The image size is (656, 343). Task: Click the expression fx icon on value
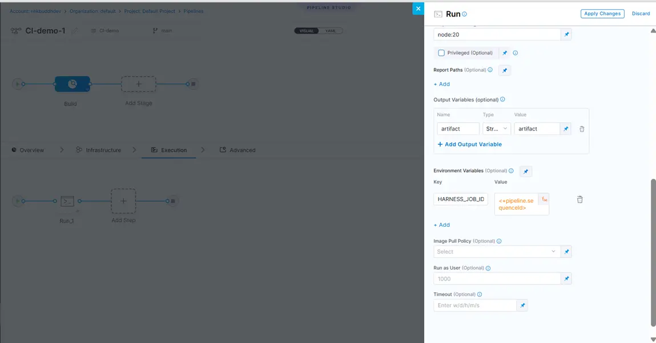point(544,199)
